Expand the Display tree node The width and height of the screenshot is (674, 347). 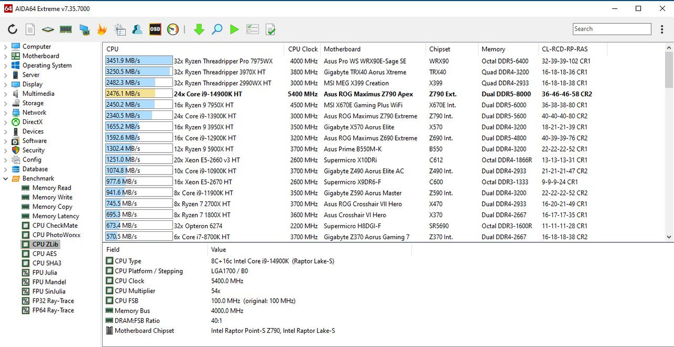6,85
